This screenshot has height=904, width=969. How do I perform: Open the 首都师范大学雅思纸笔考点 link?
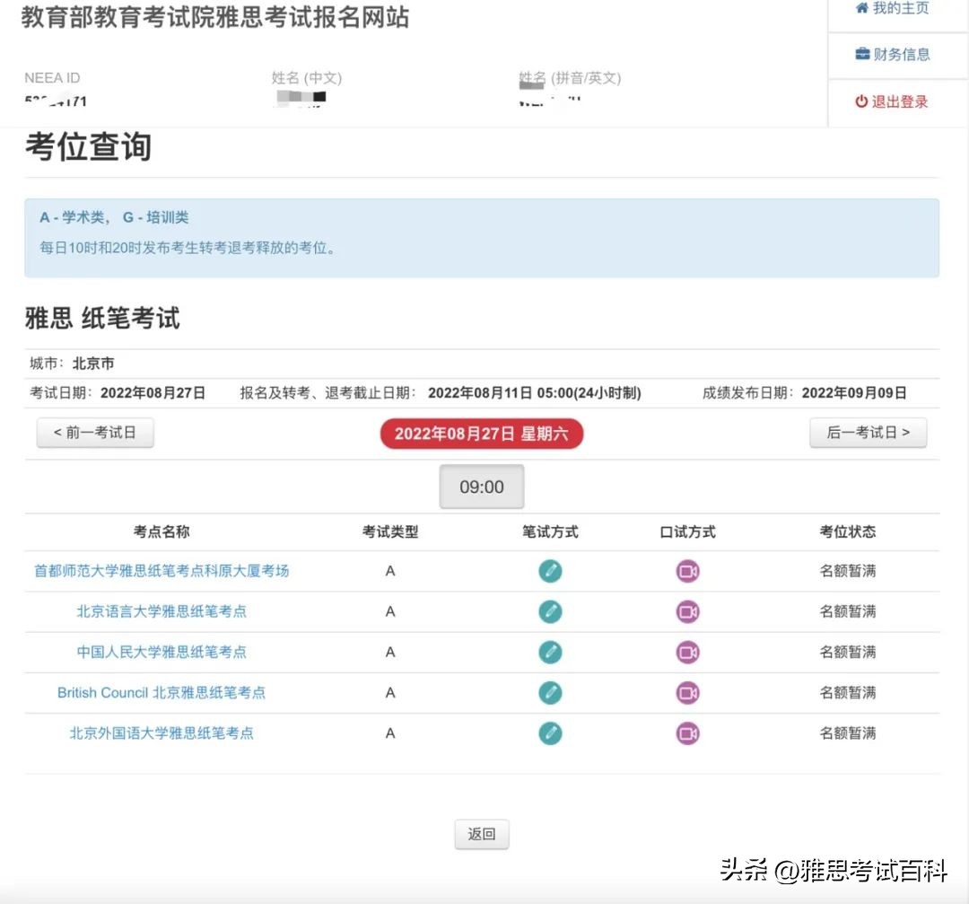tap(163, 571)
